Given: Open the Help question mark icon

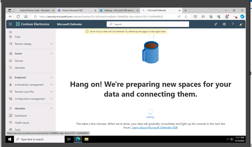Looking at the screenshot, I should (233, 24).
